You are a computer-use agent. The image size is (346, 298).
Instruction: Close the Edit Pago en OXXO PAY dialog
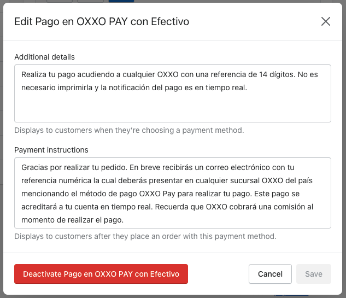[325, 21]
